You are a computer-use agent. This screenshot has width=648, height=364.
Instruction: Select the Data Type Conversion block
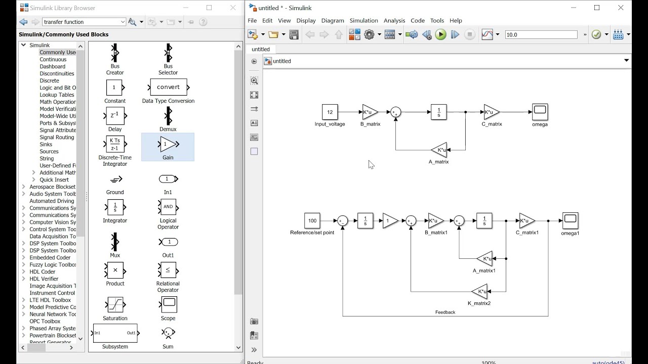click(168, 91)
